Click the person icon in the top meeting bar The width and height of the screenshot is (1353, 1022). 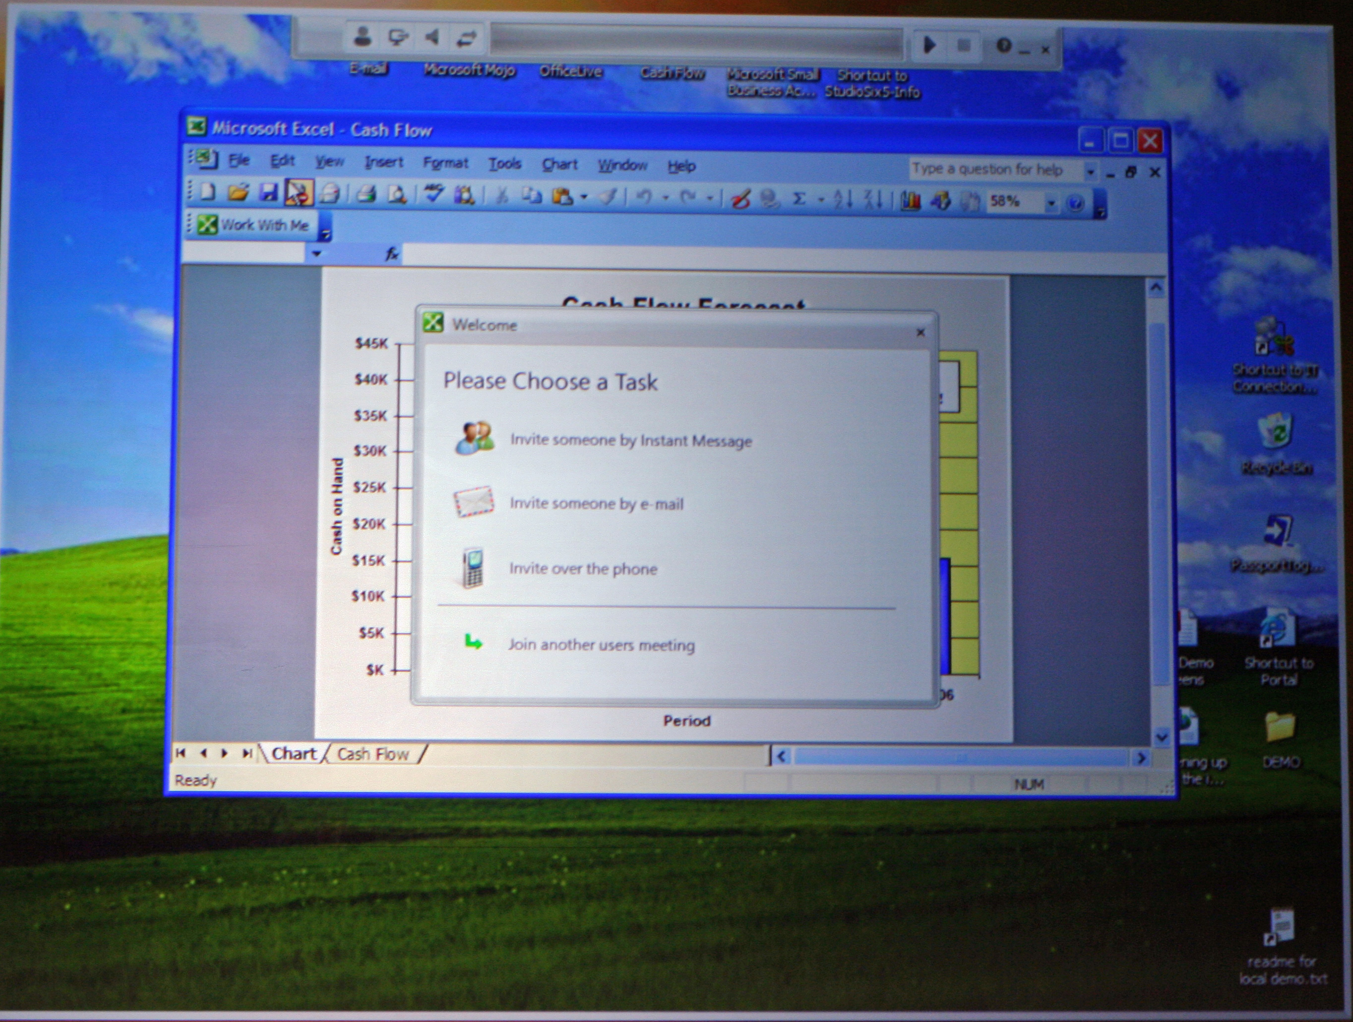tap(362, 37)
